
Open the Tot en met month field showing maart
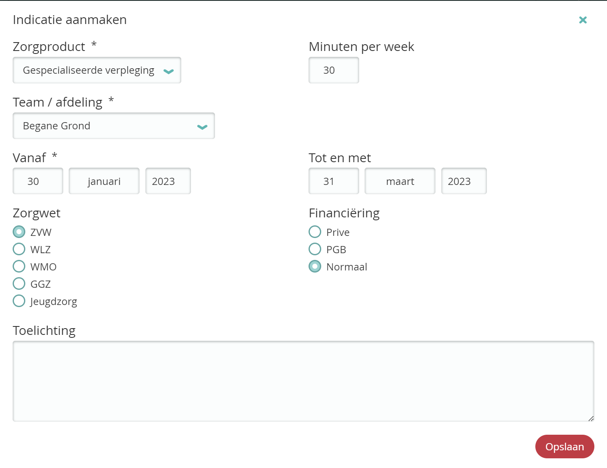(400, 181)
